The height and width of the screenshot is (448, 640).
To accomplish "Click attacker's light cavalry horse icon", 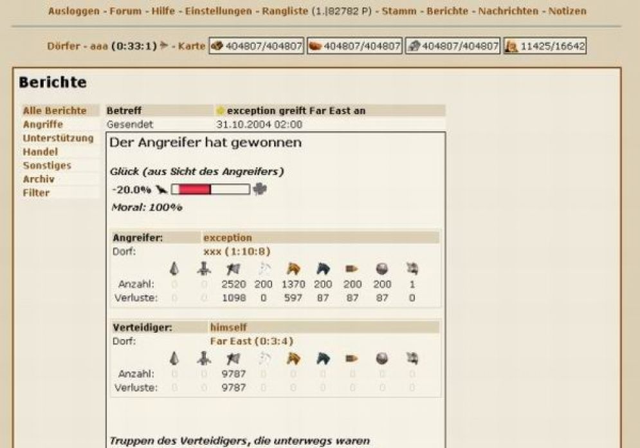I will point(293,268).
